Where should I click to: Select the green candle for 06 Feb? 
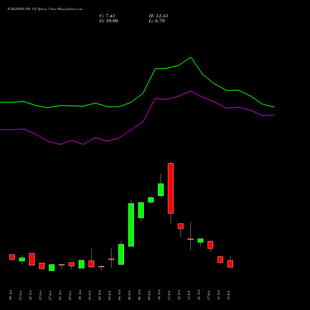[x=141, y=210]
